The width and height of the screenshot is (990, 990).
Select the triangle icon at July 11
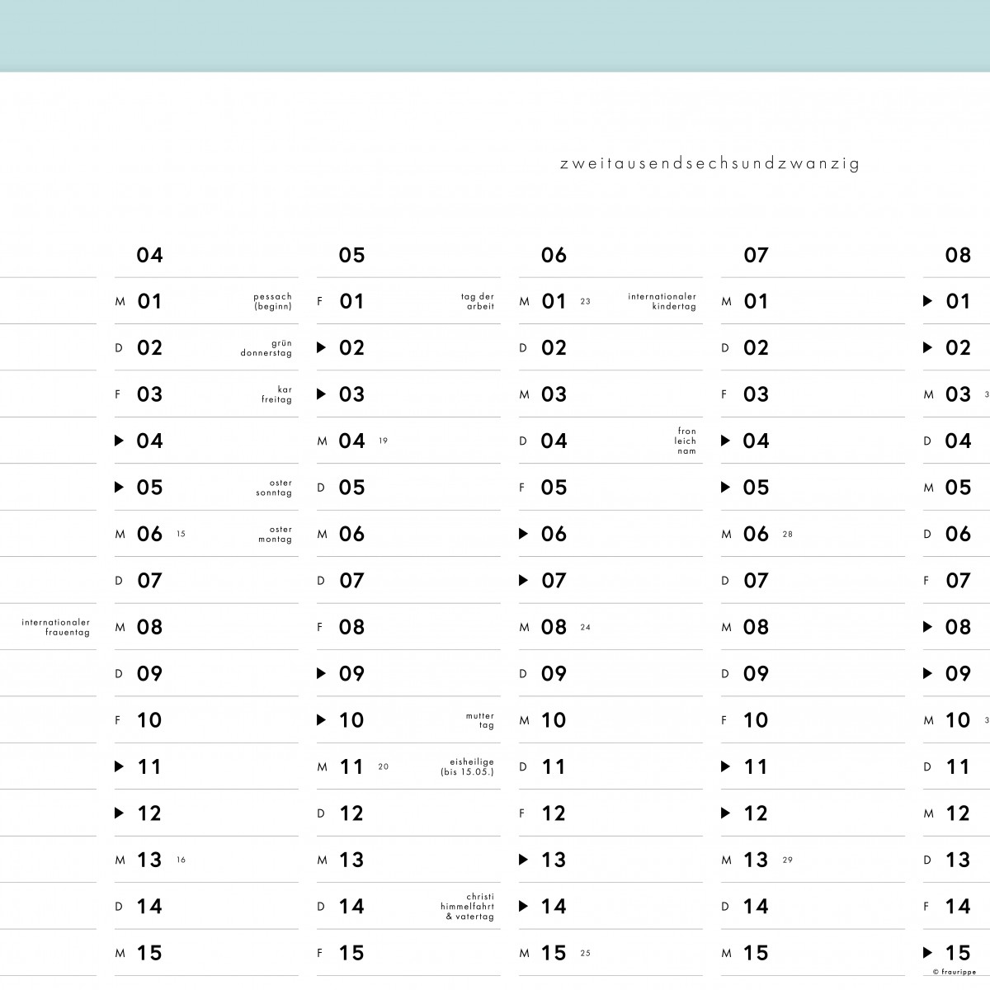(725, 766)
